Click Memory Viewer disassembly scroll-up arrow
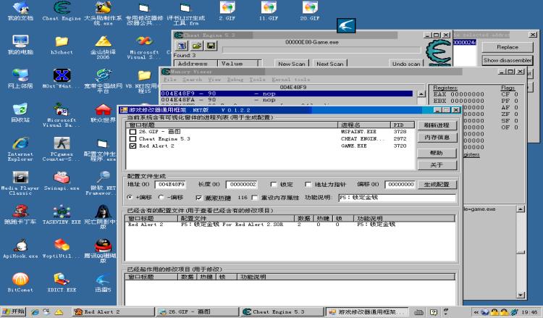Image resolution: width=543 pixels, height=318 pixels. pos(421,94)
